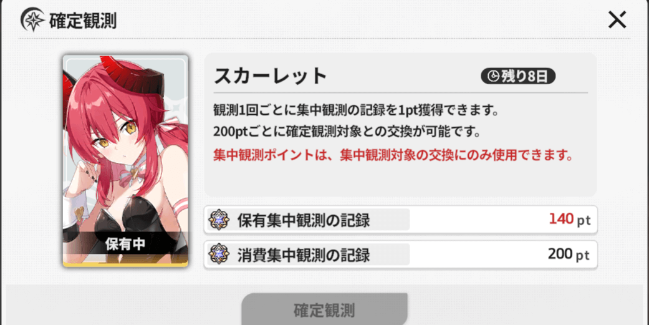Click the 消費集中観測の記録 row label
Image resolution: width=649 pixels, height=325 pixels.
pyautogui.click(x=304, y=255)
